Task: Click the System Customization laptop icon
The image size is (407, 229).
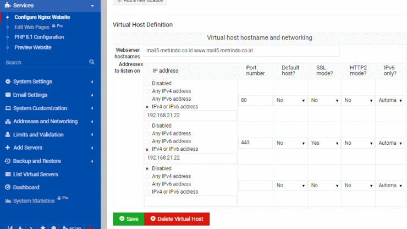Action: click(x=8, y=108)
